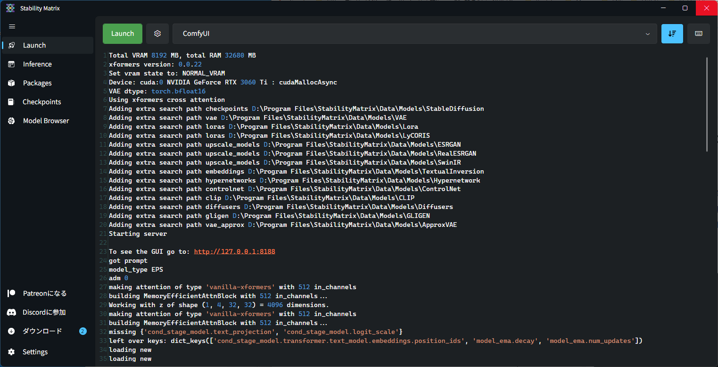Click the Hypernetwork path line
718x367 pixels.
pos(295,180)
